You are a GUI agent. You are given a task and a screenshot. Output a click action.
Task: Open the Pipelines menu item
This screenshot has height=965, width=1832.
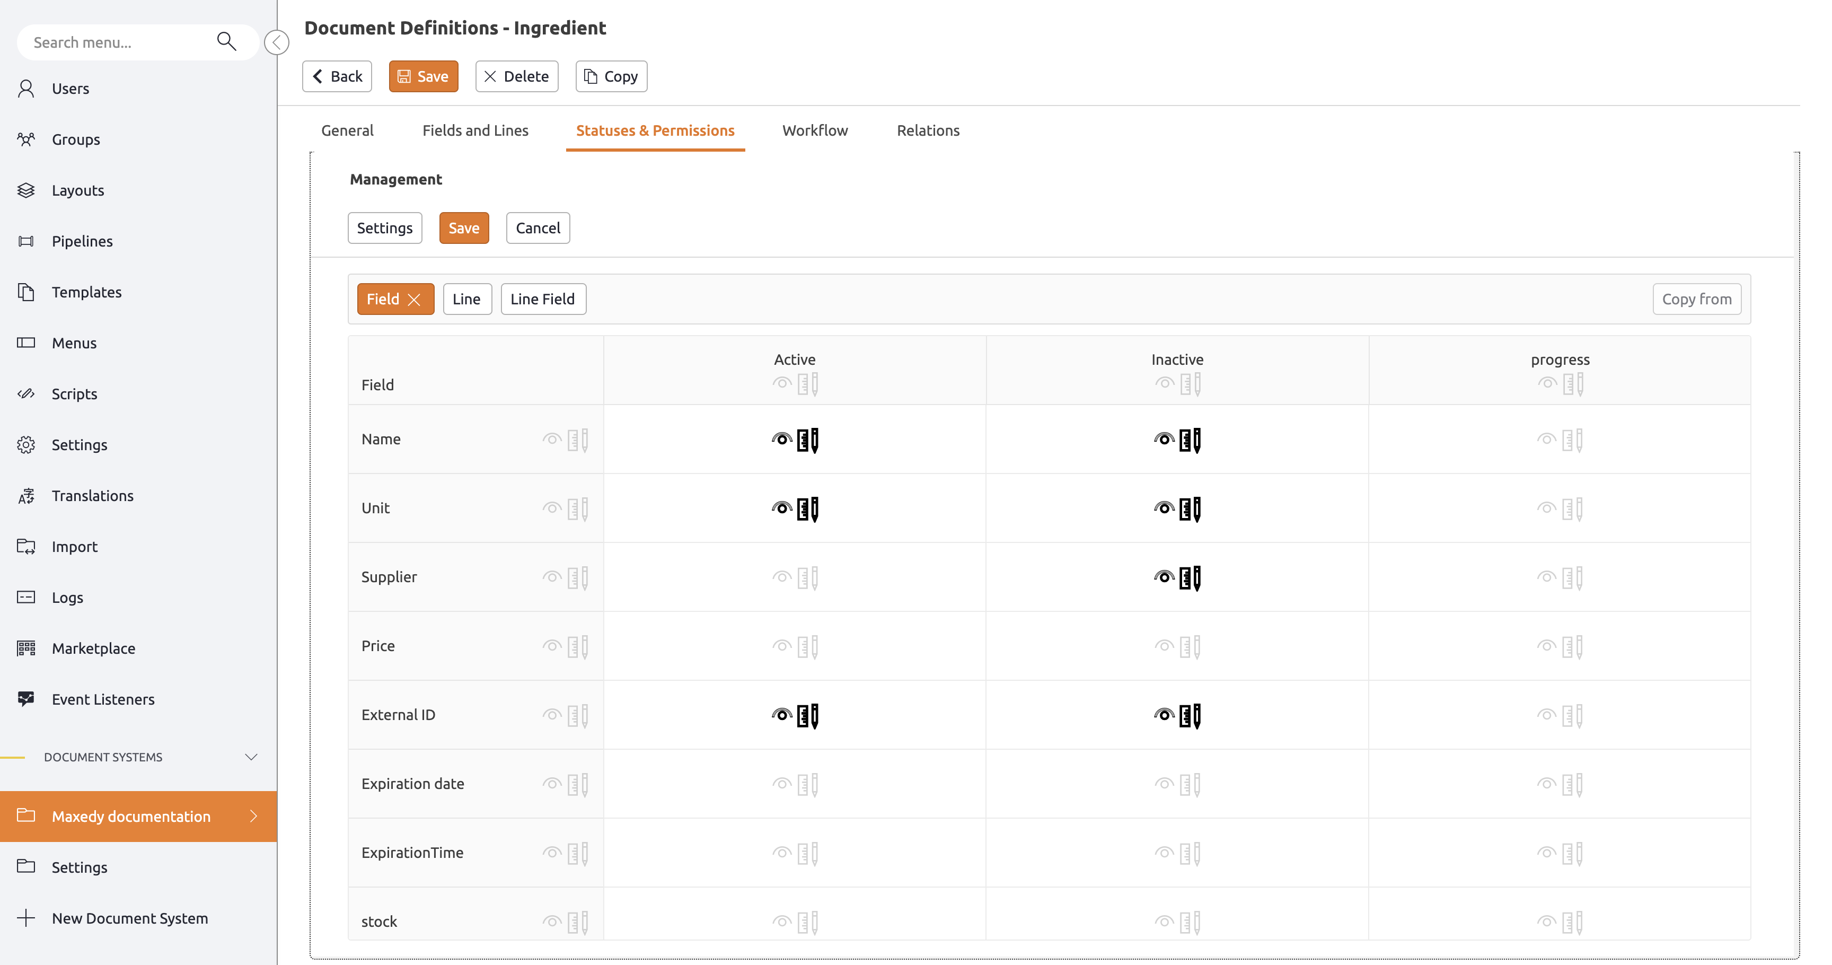[82, 241]
